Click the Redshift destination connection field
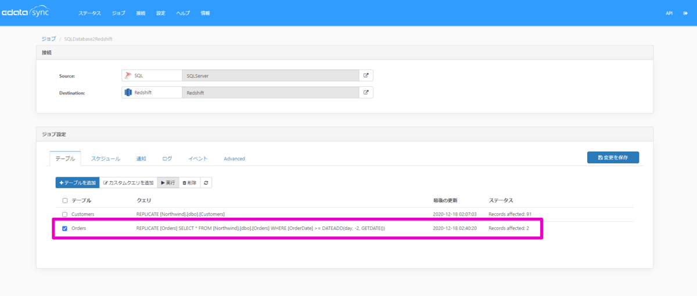The height and width of the screenshot is (296, 697). (270, 92)
